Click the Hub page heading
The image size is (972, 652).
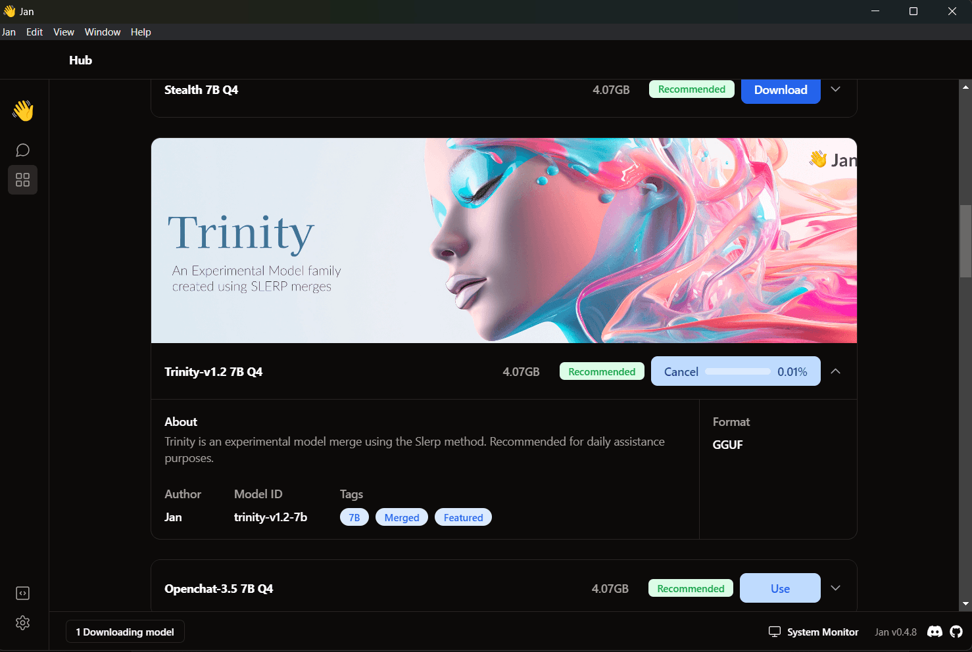pos(81,60)
